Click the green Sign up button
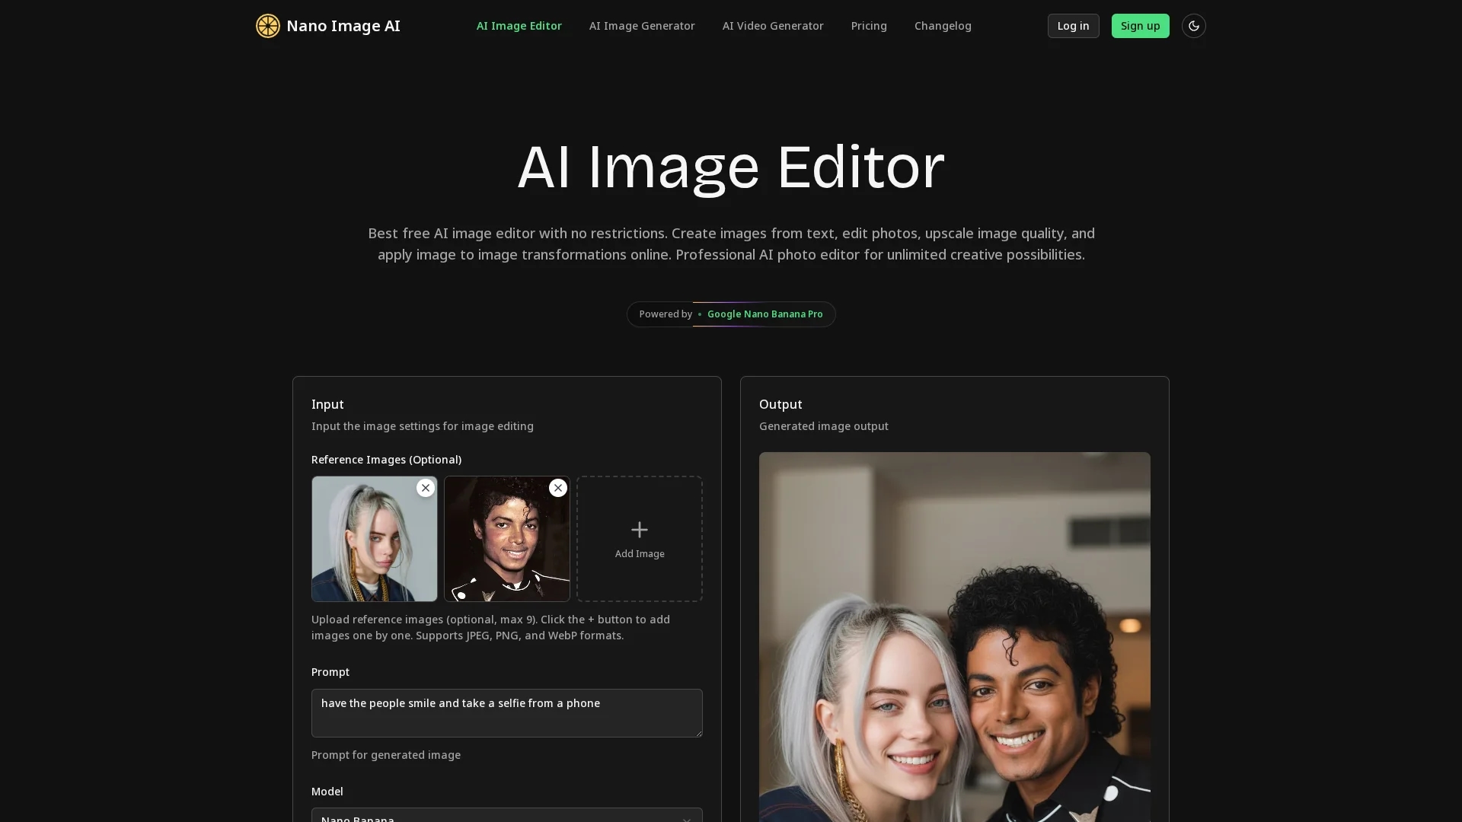1462x822 pixels. coord(1141,26)
